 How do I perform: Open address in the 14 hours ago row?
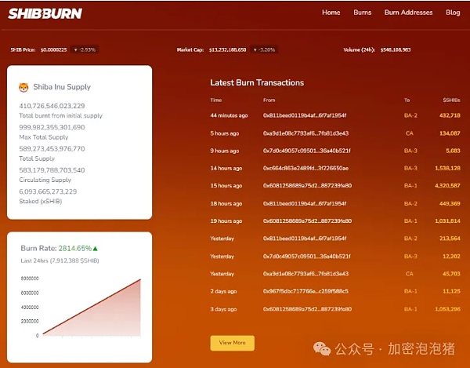pos(305,168)
